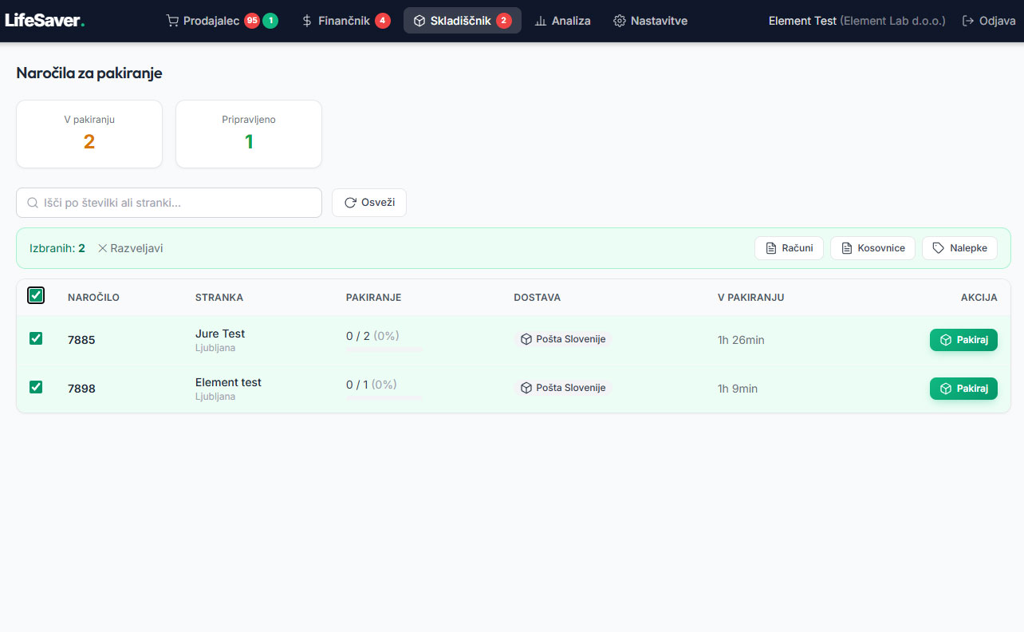
Task: Click the tag icon in Nalepke button
Action: pos(939,248)
